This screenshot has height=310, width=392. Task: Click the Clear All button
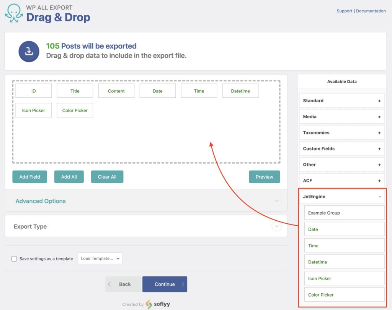pos(107,177)
